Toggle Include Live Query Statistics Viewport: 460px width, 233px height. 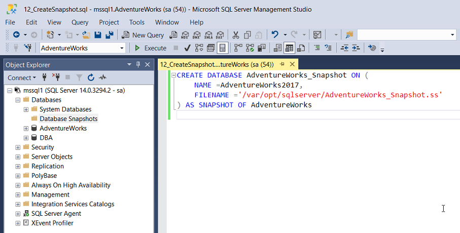(250, 48)
